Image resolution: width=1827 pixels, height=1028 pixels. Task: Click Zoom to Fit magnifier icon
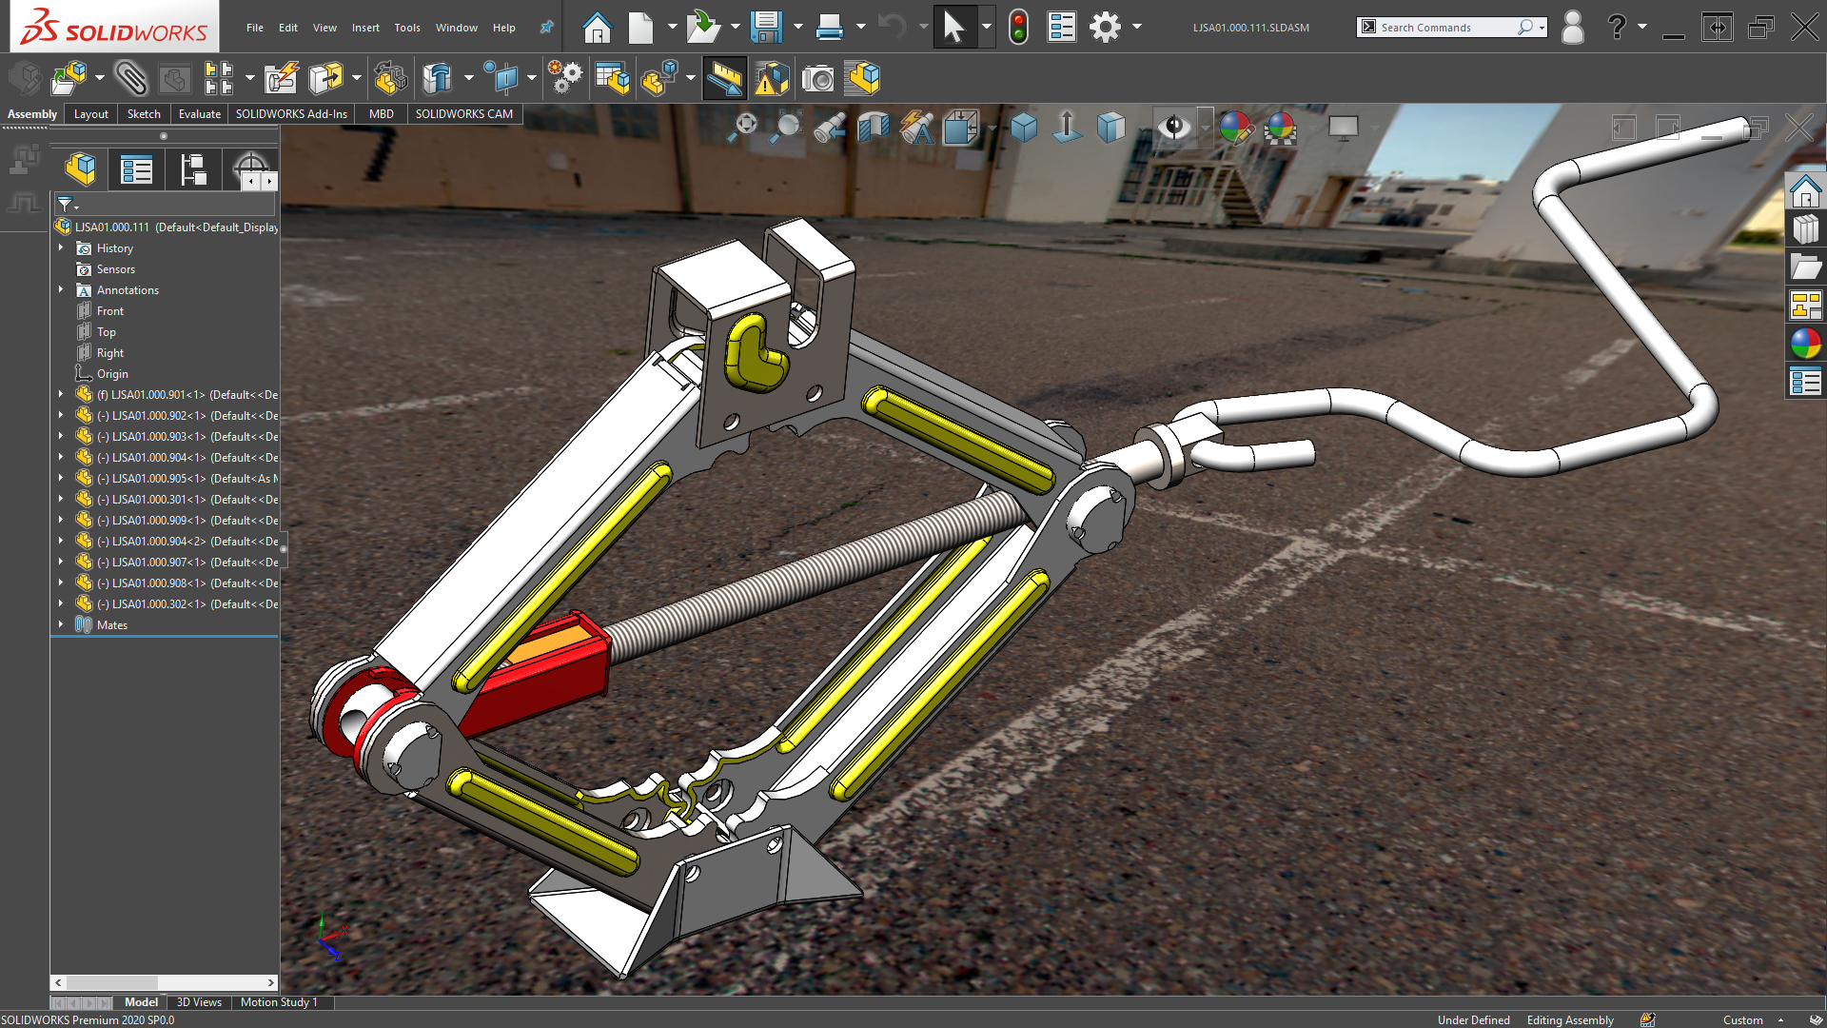(x=745, y=127)
